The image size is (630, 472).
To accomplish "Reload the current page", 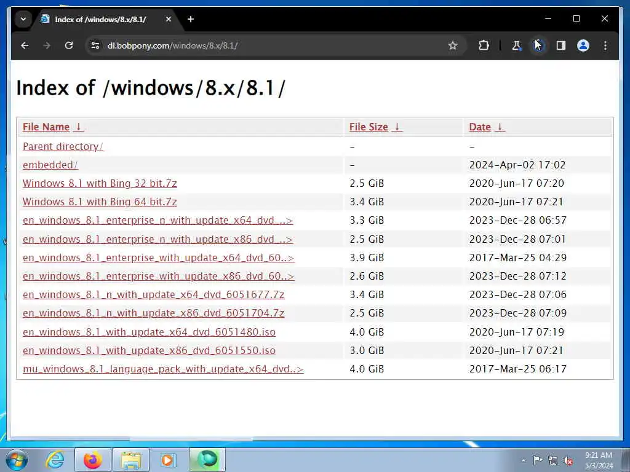I will click(x=69, y=45).
